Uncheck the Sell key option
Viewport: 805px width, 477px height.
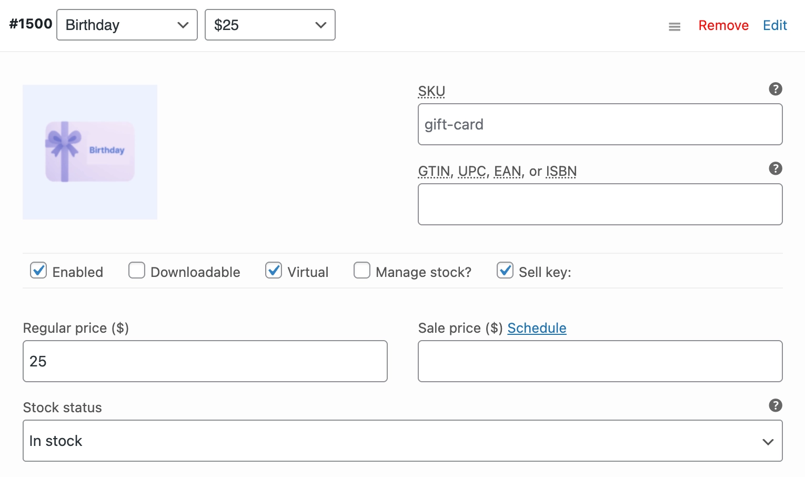[x=505, y=270]
